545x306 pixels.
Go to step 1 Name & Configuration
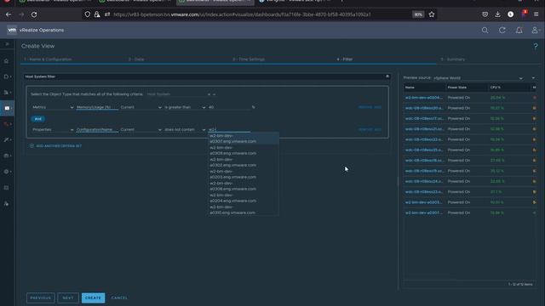48,59
